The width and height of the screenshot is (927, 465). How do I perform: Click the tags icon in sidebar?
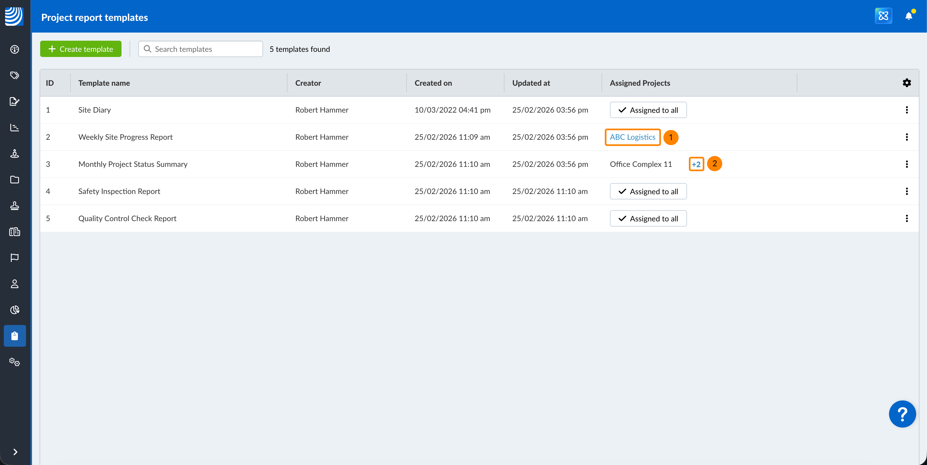(14, 75)
